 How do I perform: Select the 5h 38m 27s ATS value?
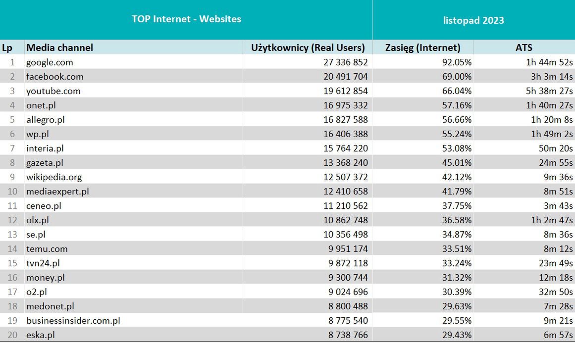549,91
